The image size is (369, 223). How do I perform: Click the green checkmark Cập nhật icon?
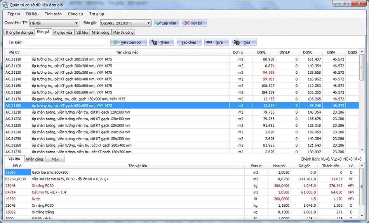[x=158, y=23]
